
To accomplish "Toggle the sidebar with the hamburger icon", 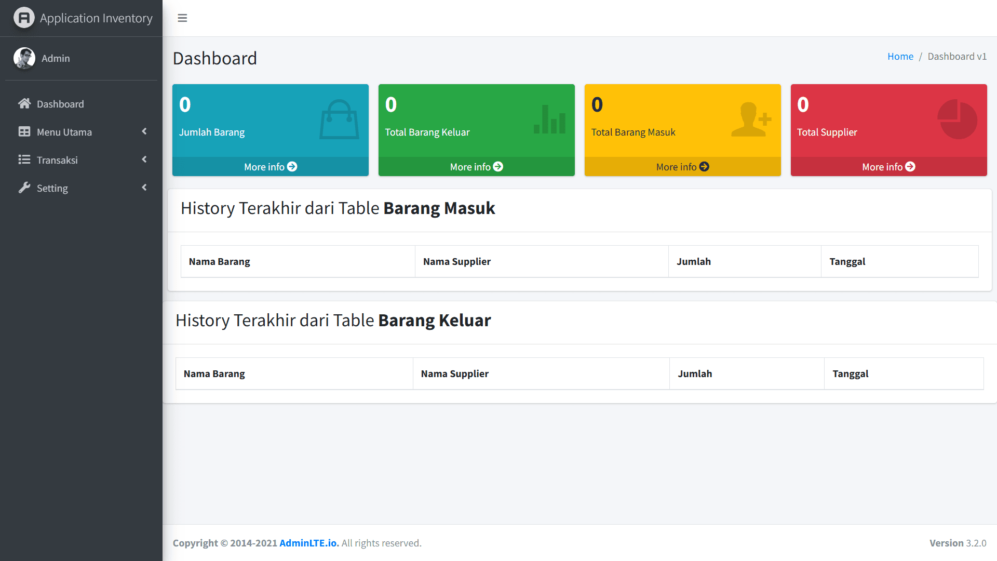I will click(182, 18).
